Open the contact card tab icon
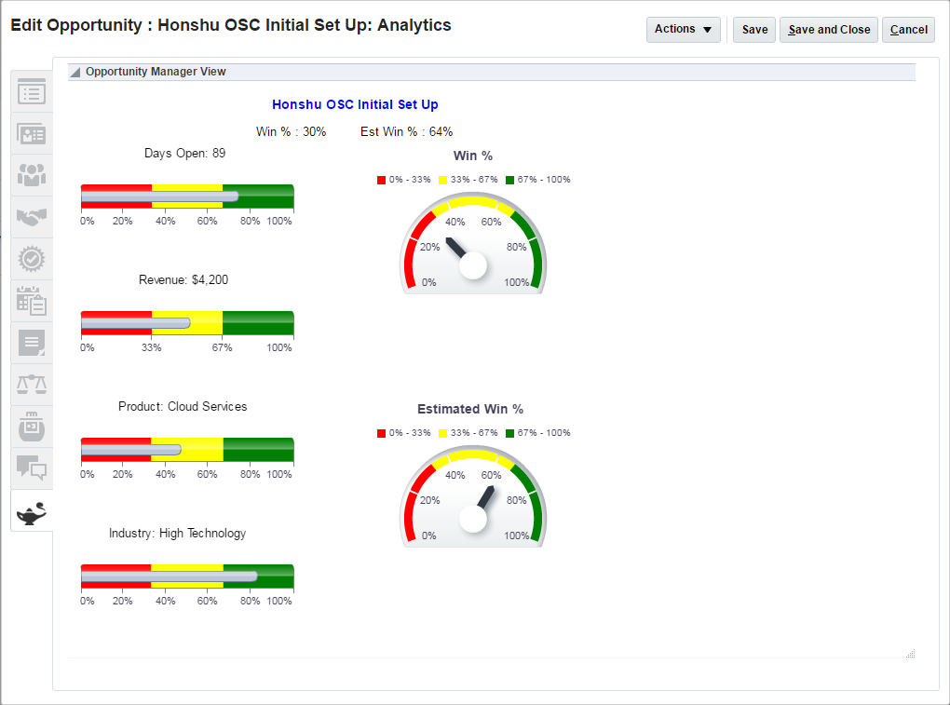 (x=32, y=134)
